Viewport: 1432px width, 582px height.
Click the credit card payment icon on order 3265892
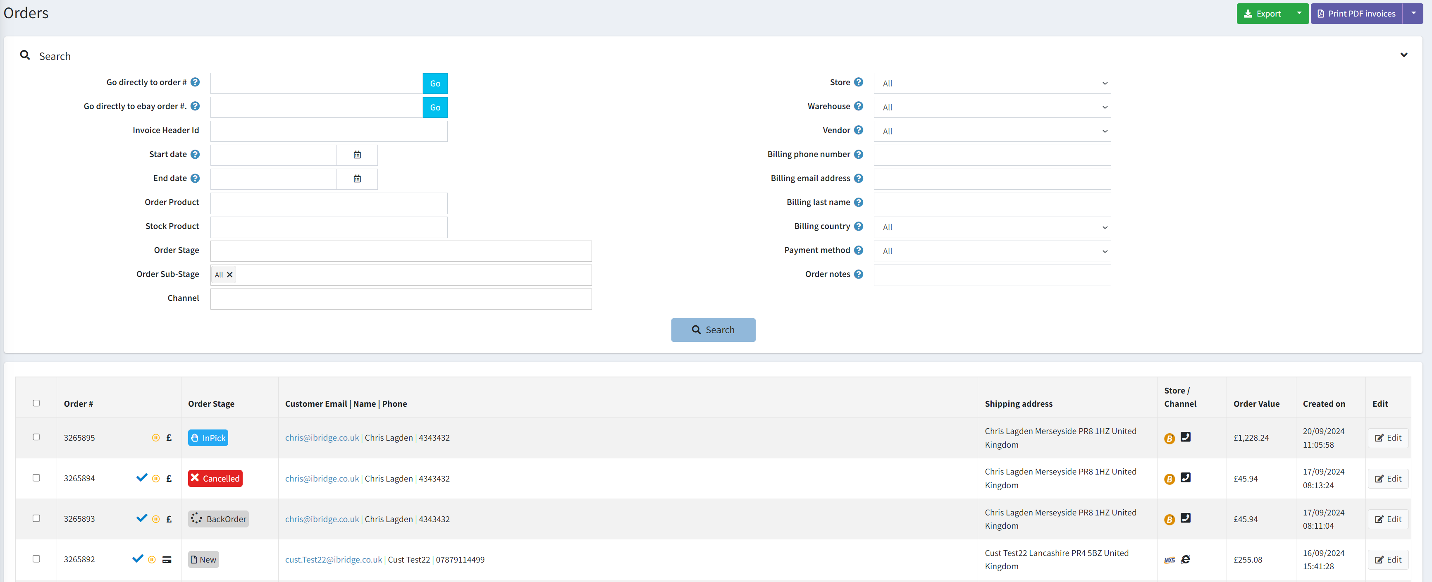pyautogui.click(x=167, y=559)
